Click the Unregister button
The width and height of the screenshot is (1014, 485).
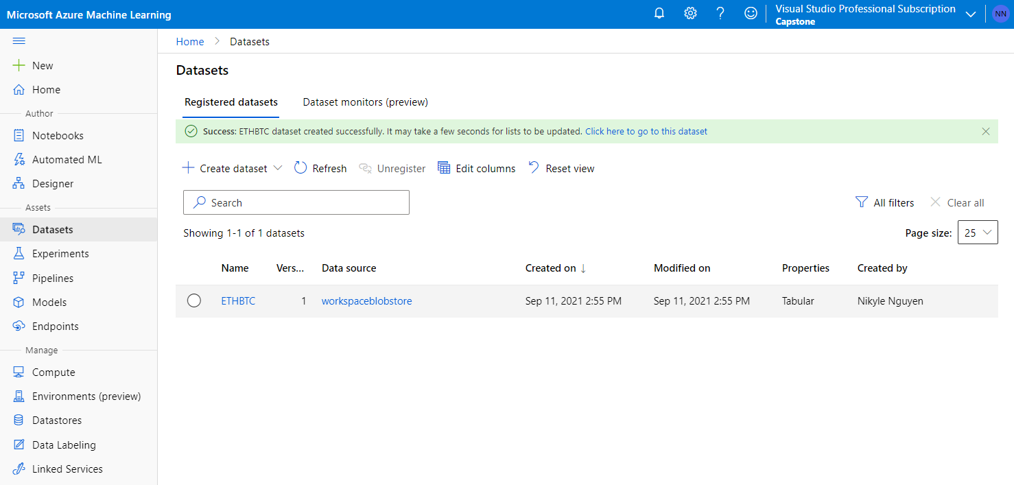(392, 168)
